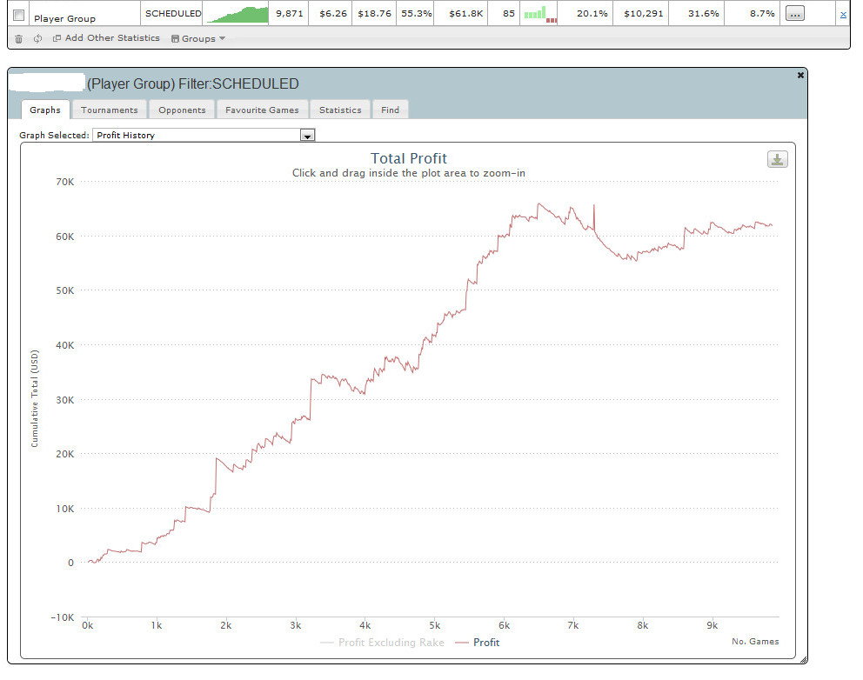Click the trash delete icon in toolbar
The height and width of the screenshot is (680, 863).
pos(19,38)
